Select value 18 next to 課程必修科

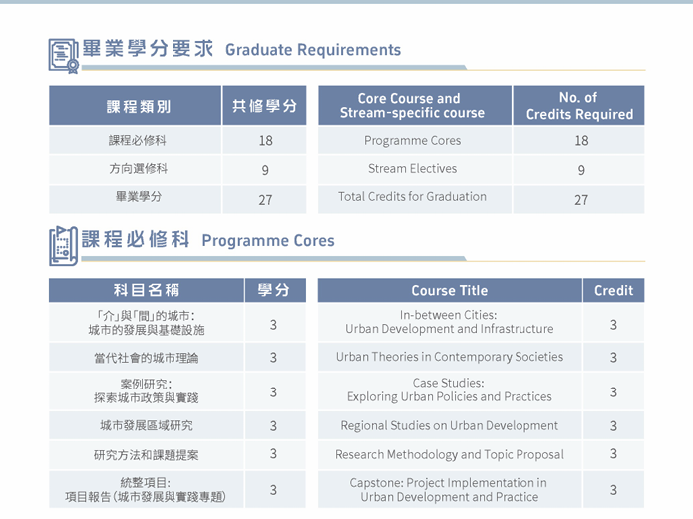pyautogui.click(x=264, y=140)
